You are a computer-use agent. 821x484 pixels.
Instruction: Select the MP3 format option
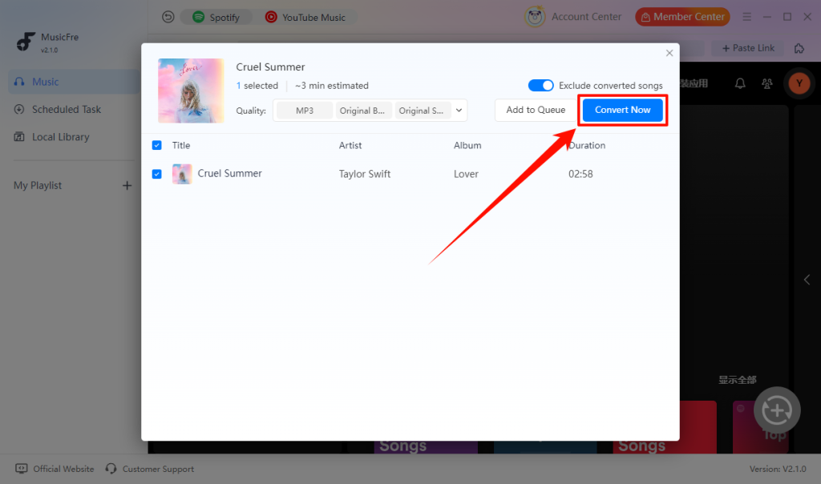(x=304, y=111)
